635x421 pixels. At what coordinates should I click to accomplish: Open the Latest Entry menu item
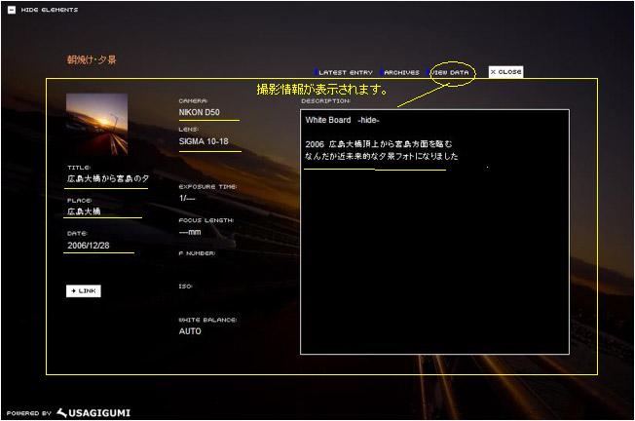pyautogui.click(x=346, y=72)
